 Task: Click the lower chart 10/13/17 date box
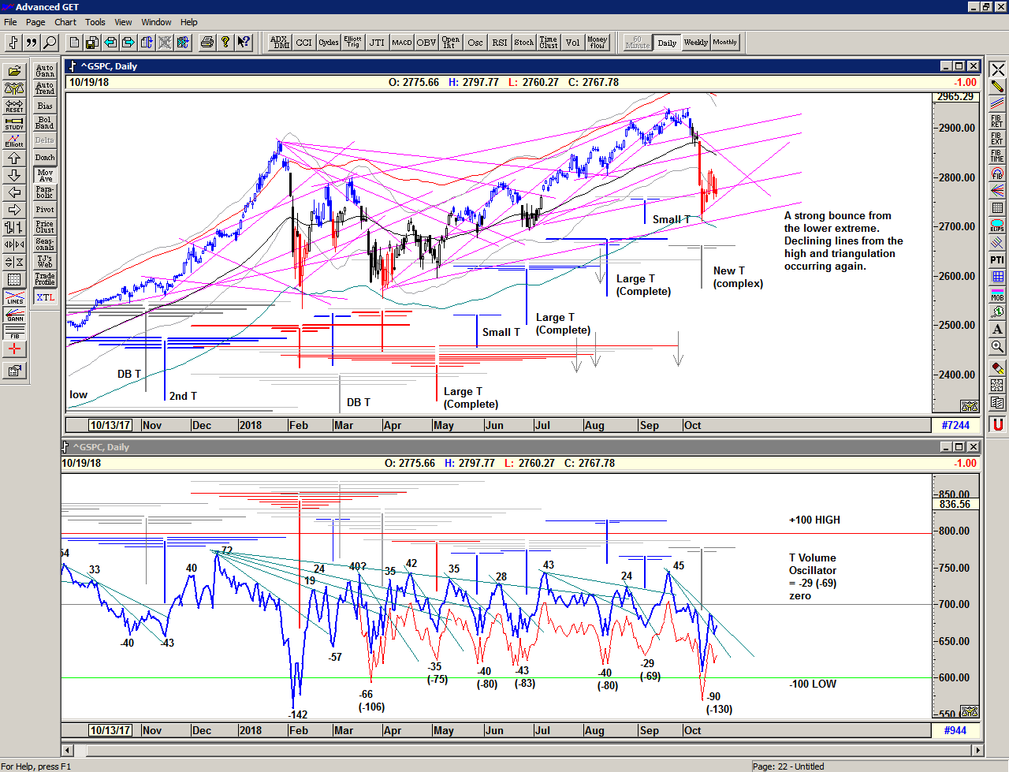(x=110, y=730)
